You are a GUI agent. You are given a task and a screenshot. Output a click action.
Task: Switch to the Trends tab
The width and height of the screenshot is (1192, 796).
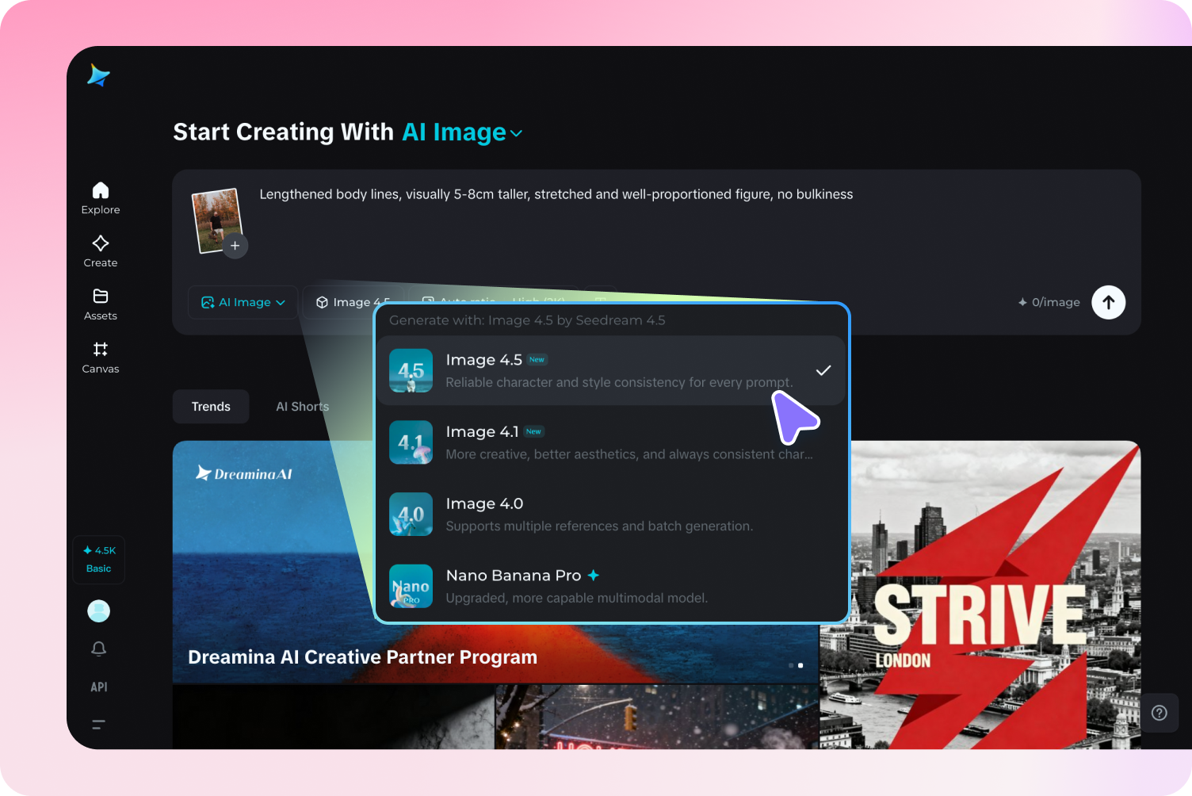click(x=211, y=407)
